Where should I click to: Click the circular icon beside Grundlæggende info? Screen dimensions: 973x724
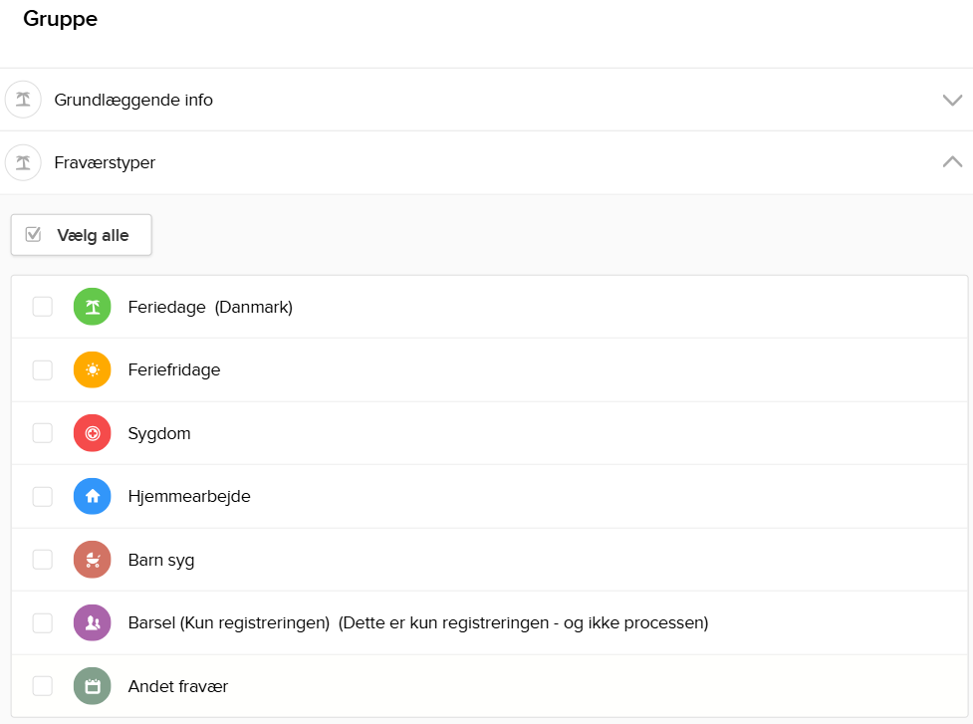(x=23, y=100)
